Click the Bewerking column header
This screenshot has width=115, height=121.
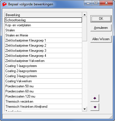tap(43, 15)
